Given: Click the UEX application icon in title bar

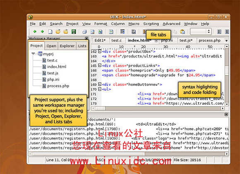Looking at the screenshot, I should point(31,17).
